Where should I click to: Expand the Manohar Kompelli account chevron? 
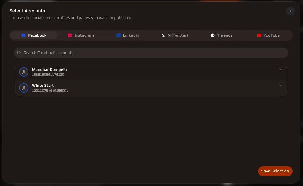pyautogui.click(x=280, y=69)
